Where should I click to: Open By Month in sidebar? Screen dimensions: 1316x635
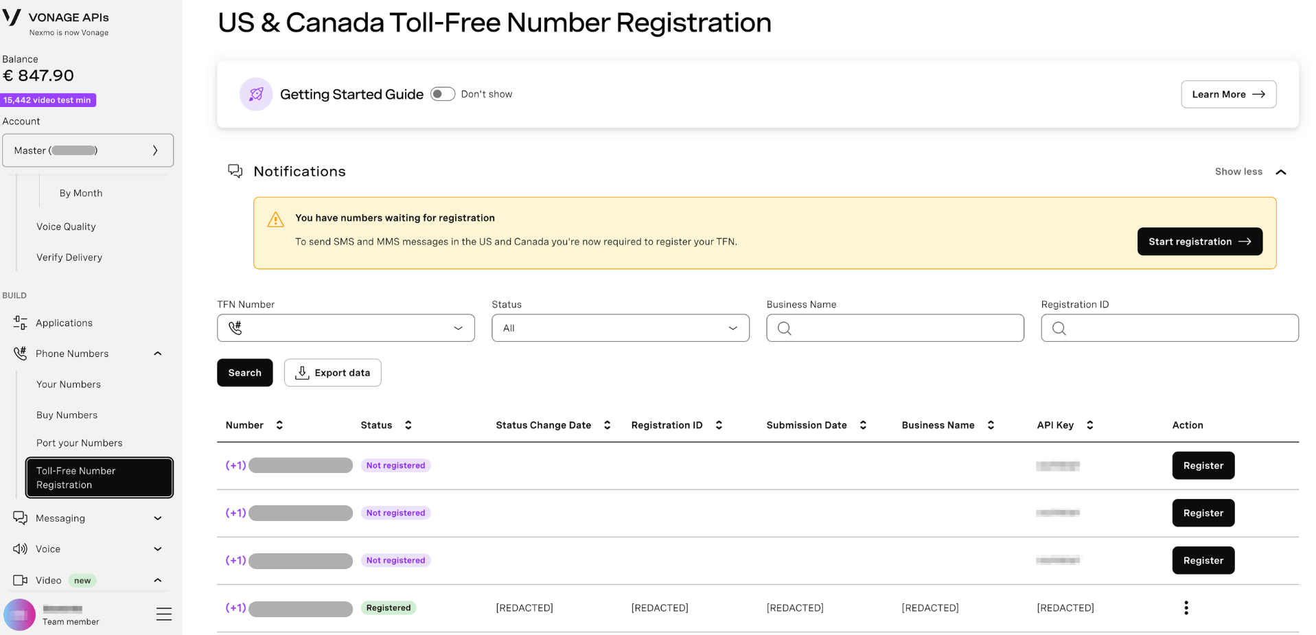click(x=81, y=193)
